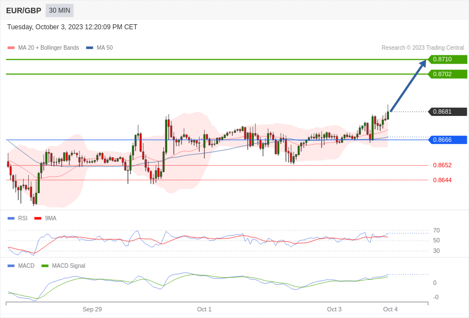Click the MA 50 legend color swatch

pos(89,47)
